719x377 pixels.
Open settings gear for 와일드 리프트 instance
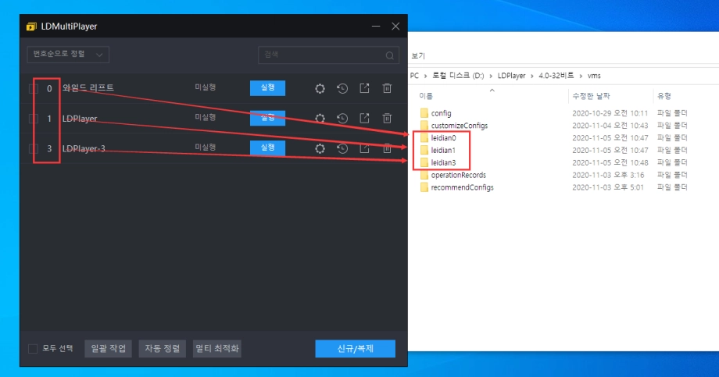pyautogui.click(x=320, y=88)
